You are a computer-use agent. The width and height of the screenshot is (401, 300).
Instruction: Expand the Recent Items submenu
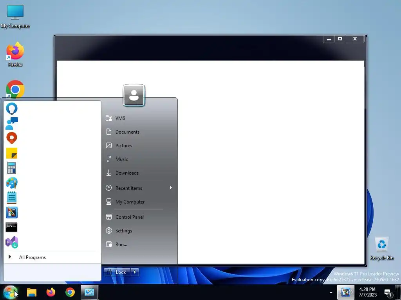[139, 188]
